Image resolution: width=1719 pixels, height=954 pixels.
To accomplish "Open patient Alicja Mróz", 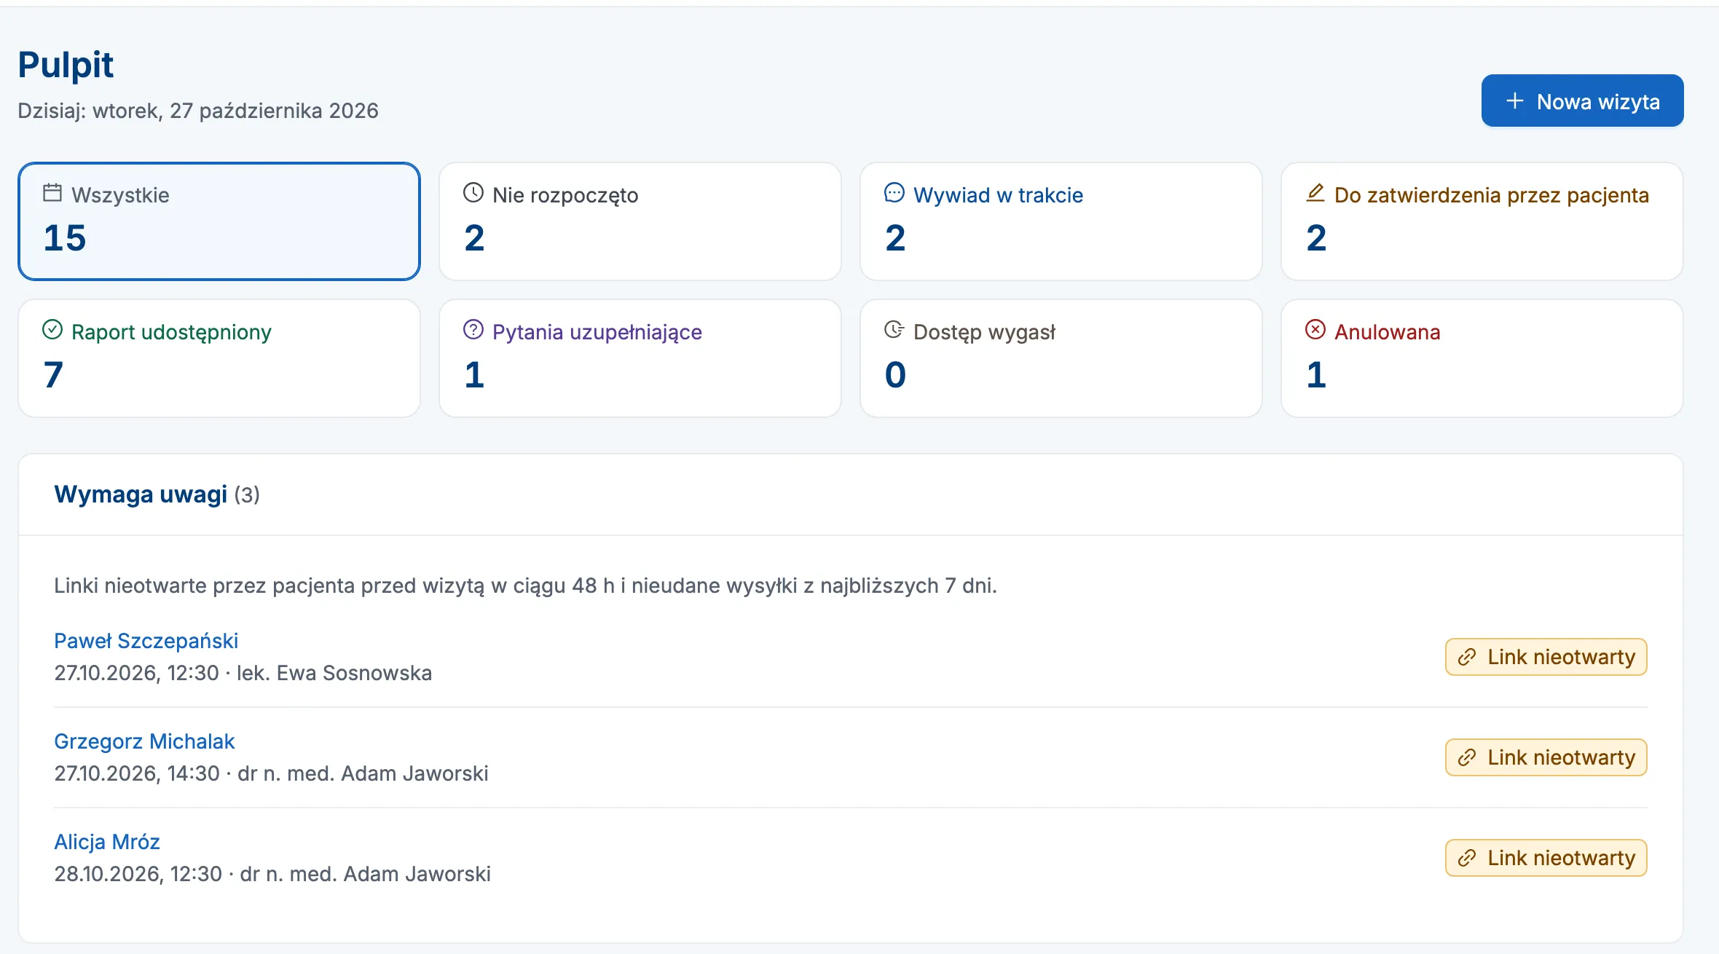I will 107,842.
